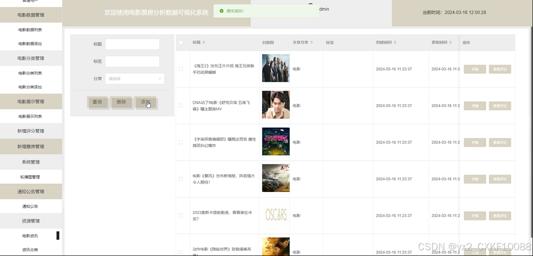
Task: Click the 《海王2》 cover image thumbnail
Action: [x=276, y=68]
